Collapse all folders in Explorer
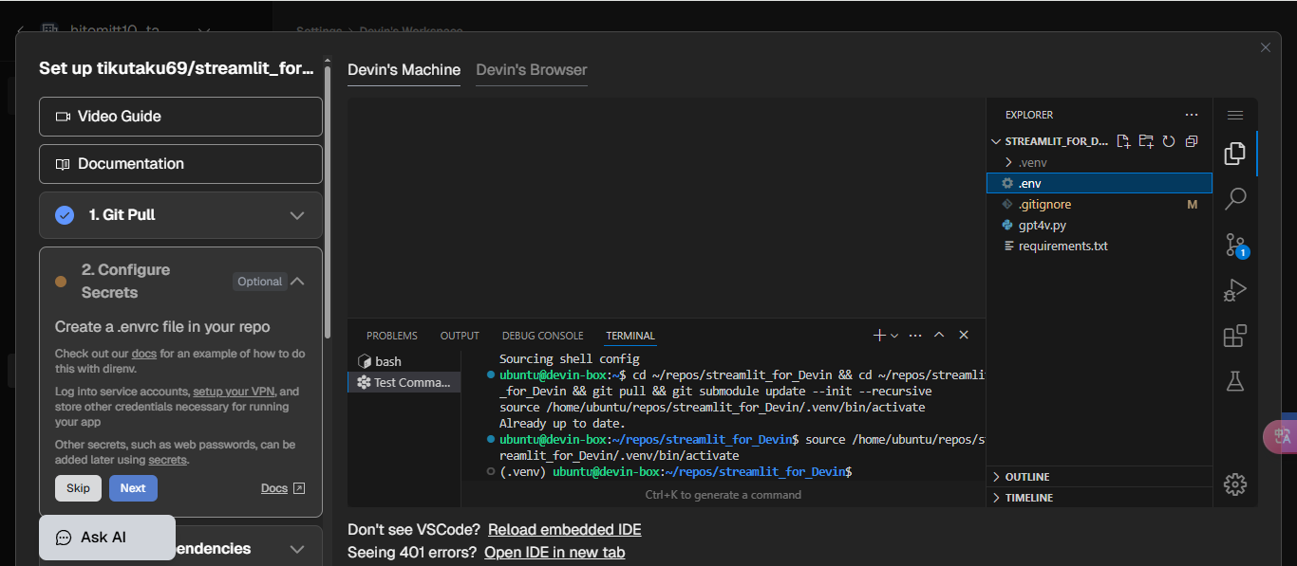The width and height of the screenshot is (1297, 566). tap(1192, 140)
